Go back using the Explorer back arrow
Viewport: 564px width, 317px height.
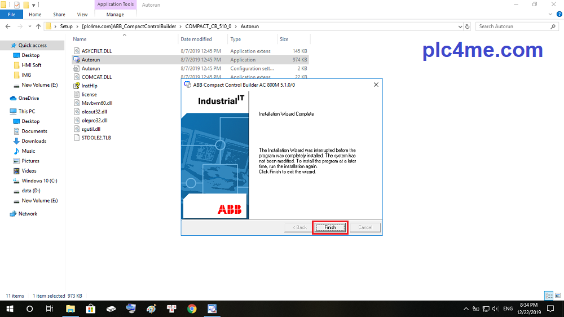(x=8, y=27)
